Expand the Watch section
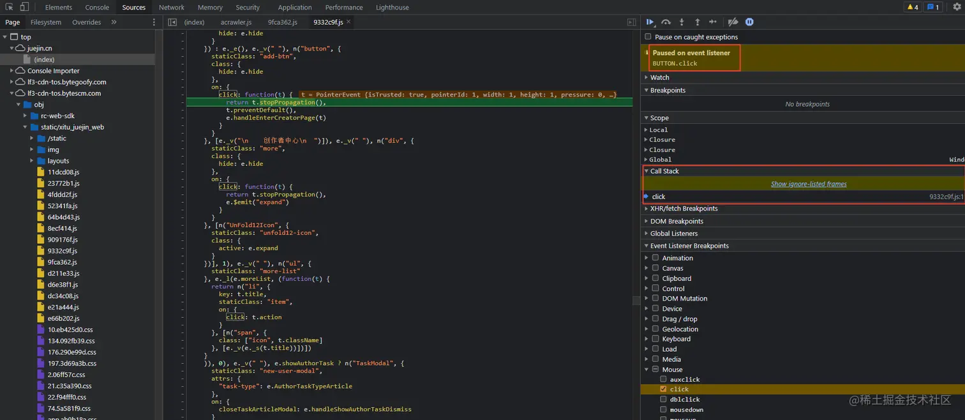Viewport: 965px width, 420px height. pos(659,78)
